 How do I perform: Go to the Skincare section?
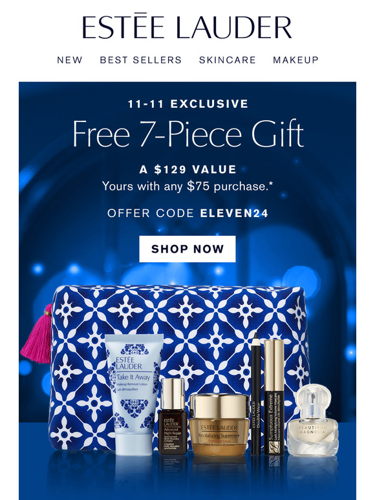pyautogui.click(x=228, y=59)
